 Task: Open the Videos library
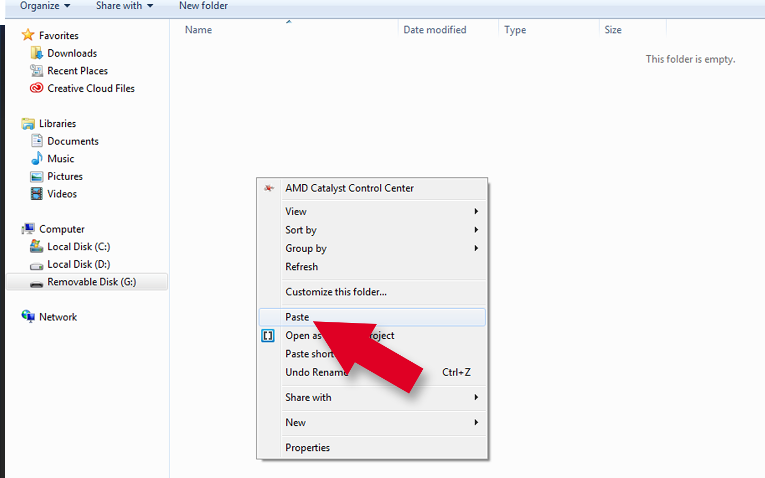click(x=62, y=193)
